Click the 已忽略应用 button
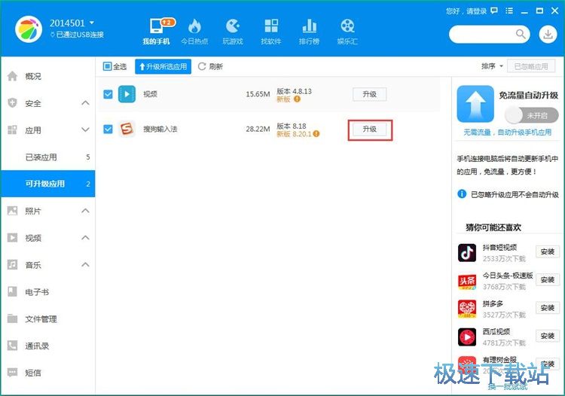Viewport: 565px width, 396px height. tap(531, 66)
